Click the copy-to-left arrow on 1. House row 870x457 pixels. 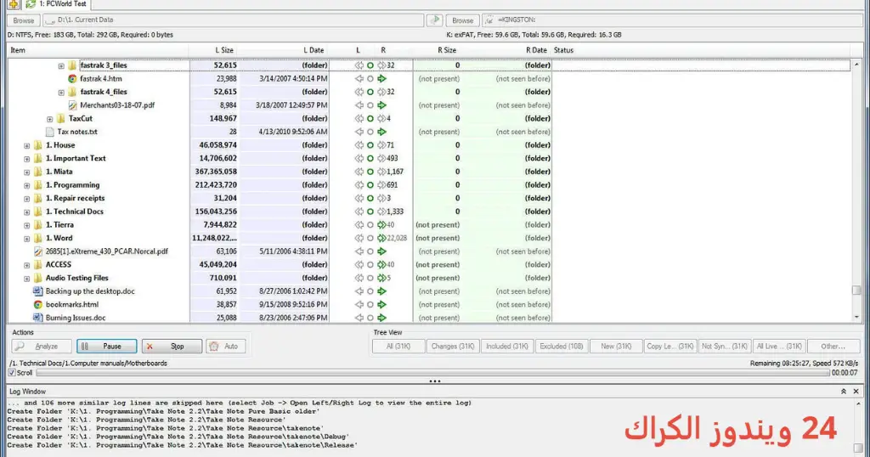tap(359, 145)
